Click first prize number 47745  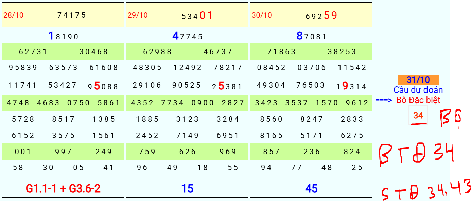click(188, 36)
